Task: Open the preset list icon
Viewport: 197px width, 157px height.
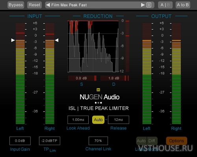Action: click(149, 5)
